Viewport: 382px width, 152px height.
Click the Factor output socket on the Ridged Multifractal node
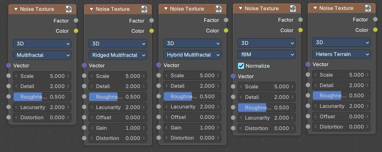(x=151, y=21)
